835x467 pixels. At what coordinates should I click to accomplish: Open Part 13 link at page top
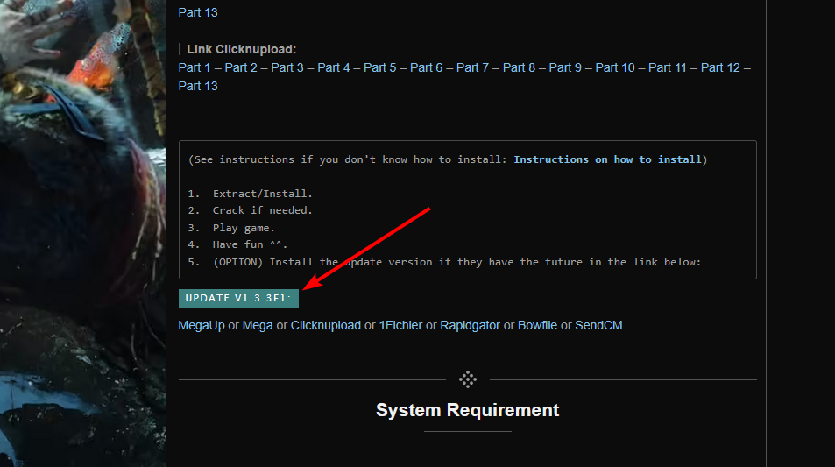pos(198,12)
